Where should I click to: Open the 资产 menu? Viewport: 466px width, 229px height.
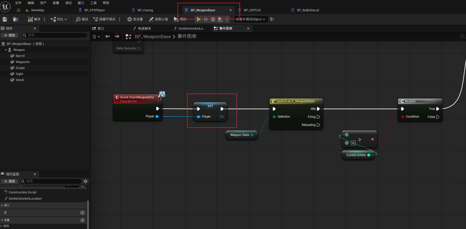coord(43,3)
